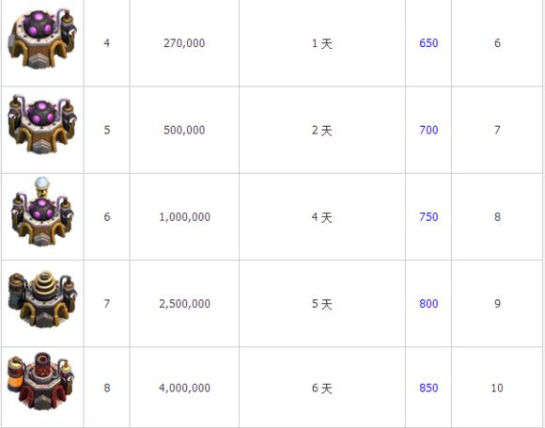Click the 1,000,000 cost cell
Screen dimensions: 545x428
click(184, 217)
